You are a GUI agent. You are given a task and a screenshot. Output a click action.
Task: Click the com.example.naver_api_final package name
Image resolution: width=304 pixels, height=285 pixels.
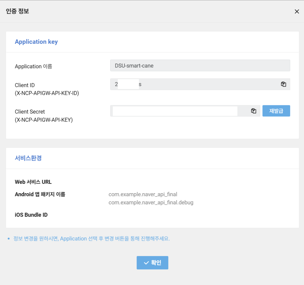[143, 194]
